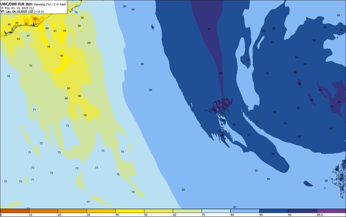Pick the 60–70 pale green legend swatch
This screenshot has width=346, height=217.
[x=187, y=211]
